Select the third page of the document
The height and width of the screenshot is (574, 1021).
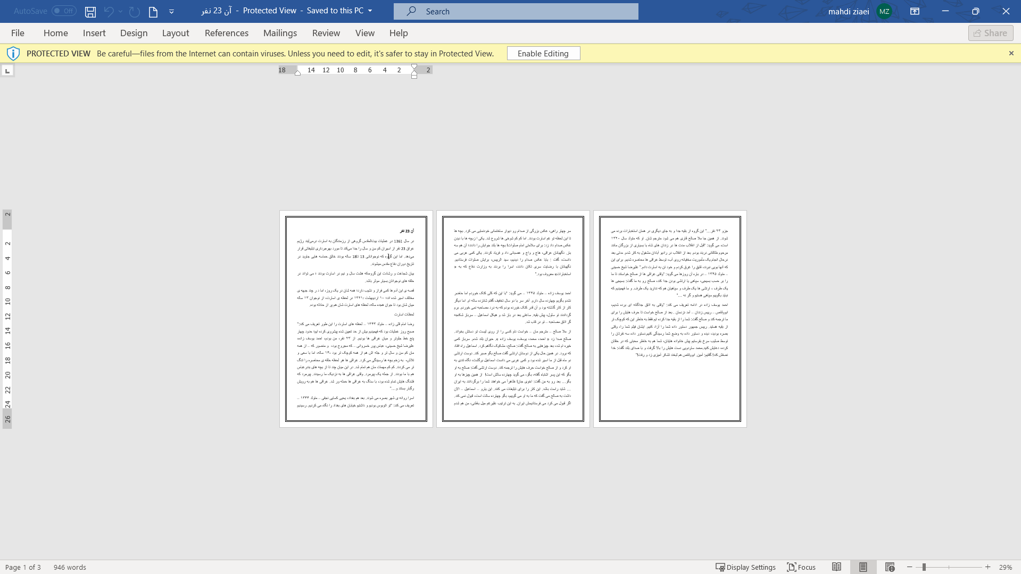pyautogui.click(x=670, y=319)
